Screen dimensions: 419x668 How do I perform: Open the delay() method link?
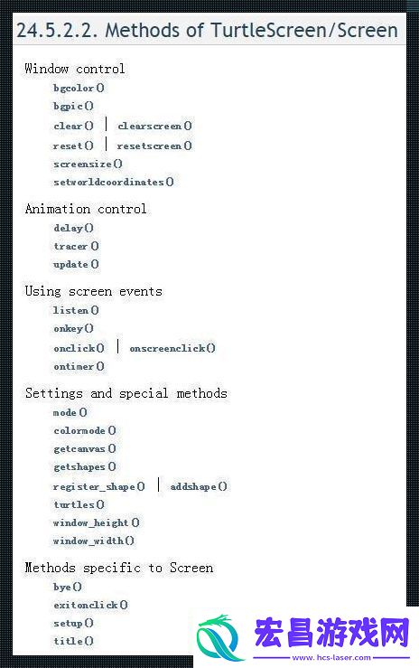point(73,229)
